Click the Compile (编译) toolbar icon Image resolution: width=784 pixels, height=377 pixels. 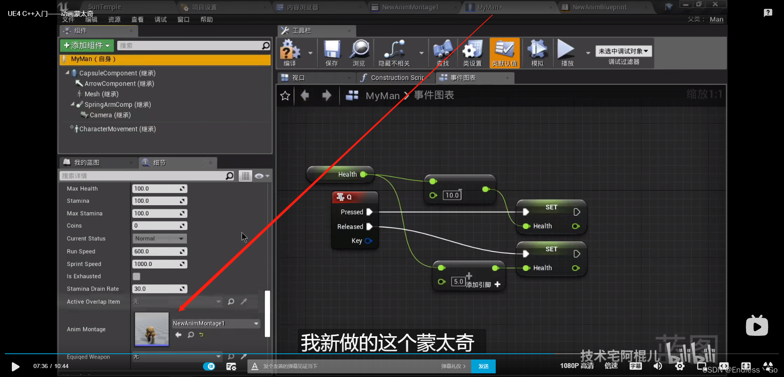(290, 50)
